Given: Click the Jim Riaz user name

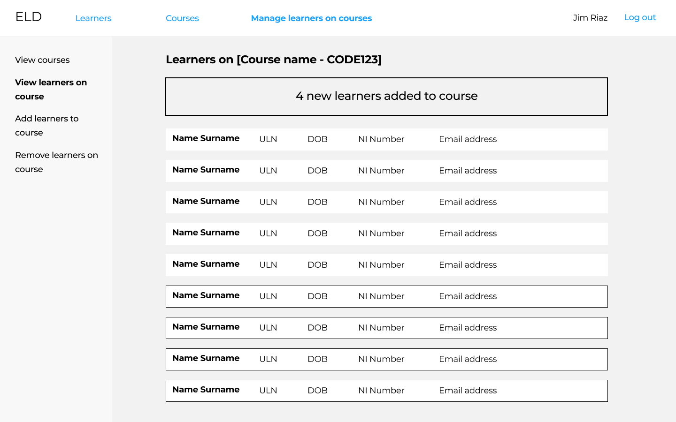Looking at the screenshot, I should (x=590, y=18).
